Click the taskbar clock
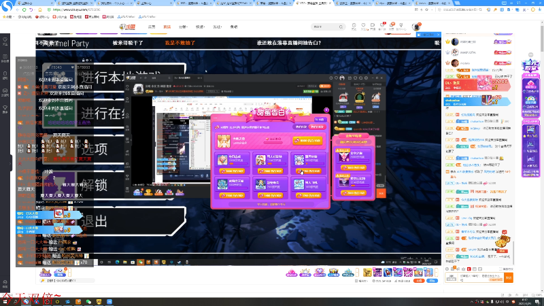This screenshot has width=544, height=306. [x=524, y=301]
